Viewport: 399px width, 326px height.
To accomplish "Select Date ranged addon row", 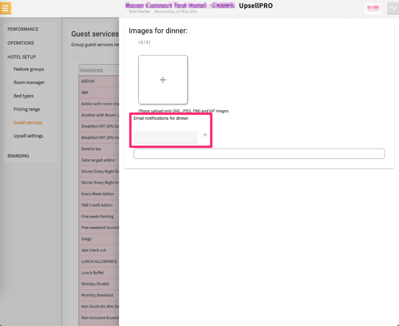I will point(99,160).
